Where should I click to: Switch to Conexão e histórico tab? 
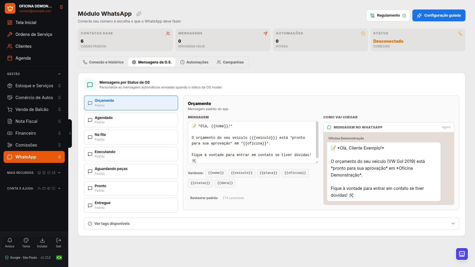[103, 62]
